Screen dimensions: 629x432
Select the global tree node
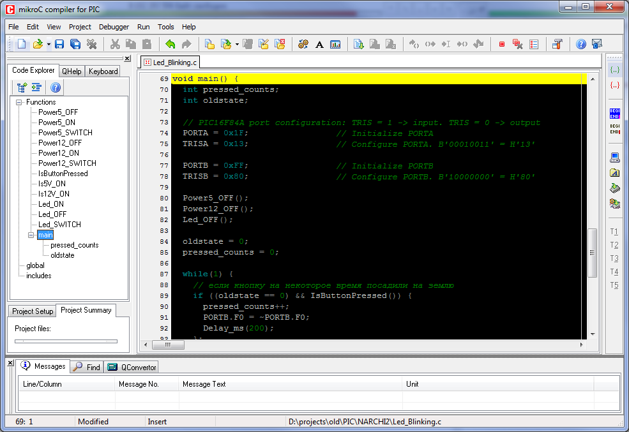[35, 265]
